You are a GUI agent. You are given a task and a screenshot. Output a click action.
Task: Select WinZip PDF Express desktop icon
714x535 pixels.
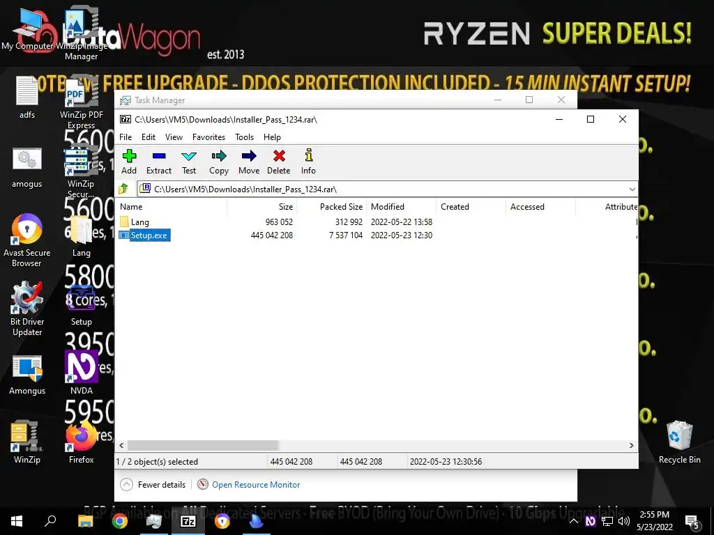point(81,103)
